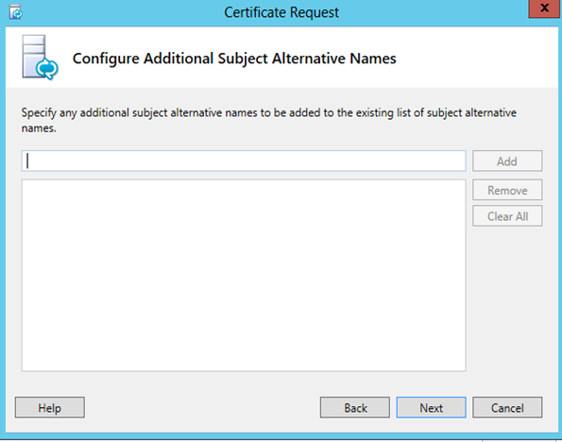Viewport: 562px width, 442px height.
Task: Click the Remove button
Action: tap(507, 190)
